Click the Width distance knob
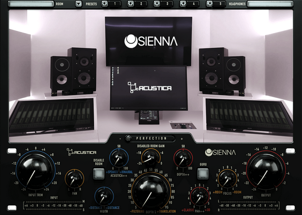 point(104,196)
